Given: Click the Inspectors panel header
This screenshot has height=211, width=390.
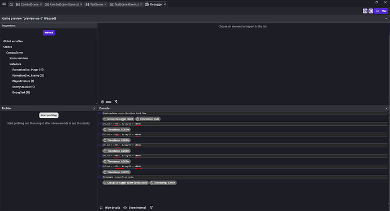Looking at the screenshot, I should pyautogui.click(x=49, y=25).
